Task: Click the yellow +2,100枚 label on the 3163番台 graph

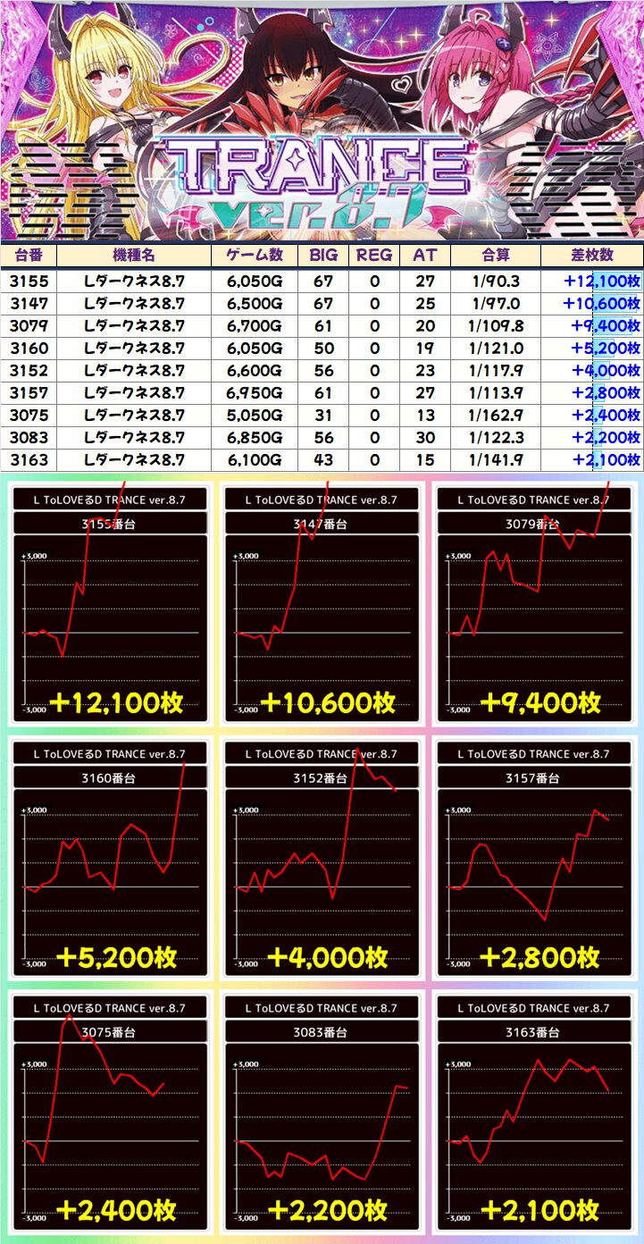Action: tap(539, 1210)
